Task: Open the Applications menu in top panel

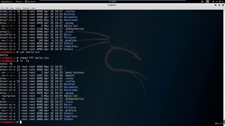Action: click(7, 1)
